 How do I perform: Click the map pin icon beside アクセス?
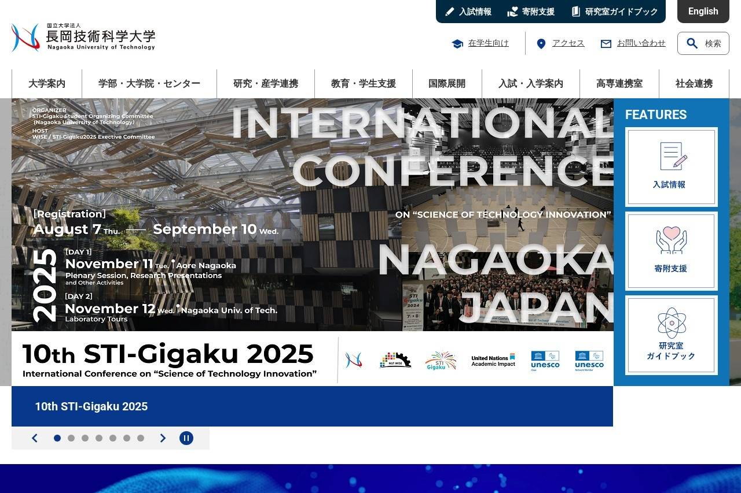pos(541,43)
